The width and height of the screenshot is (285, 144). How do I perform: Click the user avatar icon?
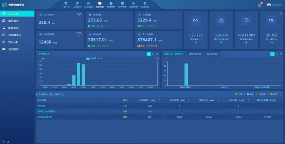269,5
